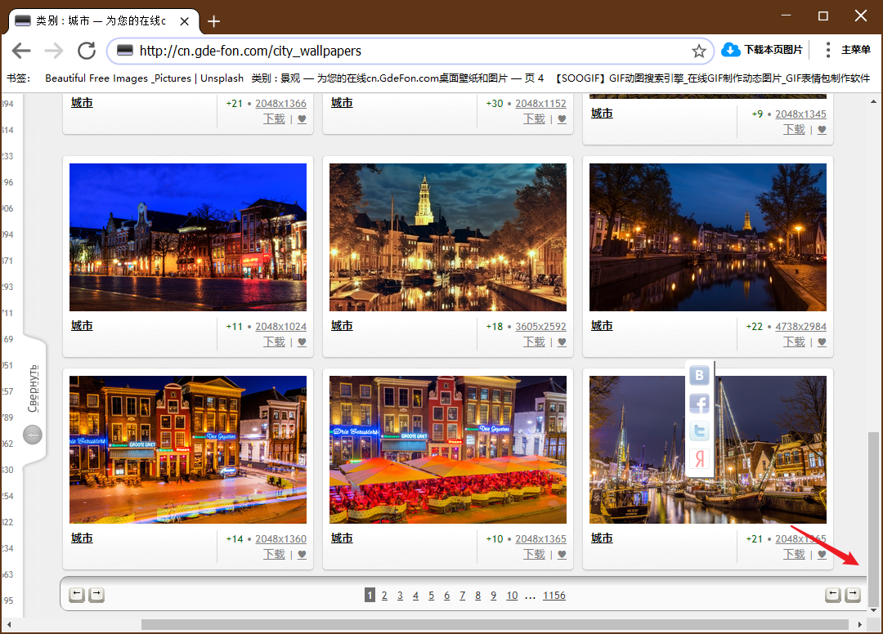Viewport: 883px width, 634px height.
Task: Click the forward arrow at the pagination bar's right end
Action: (853, 595)
